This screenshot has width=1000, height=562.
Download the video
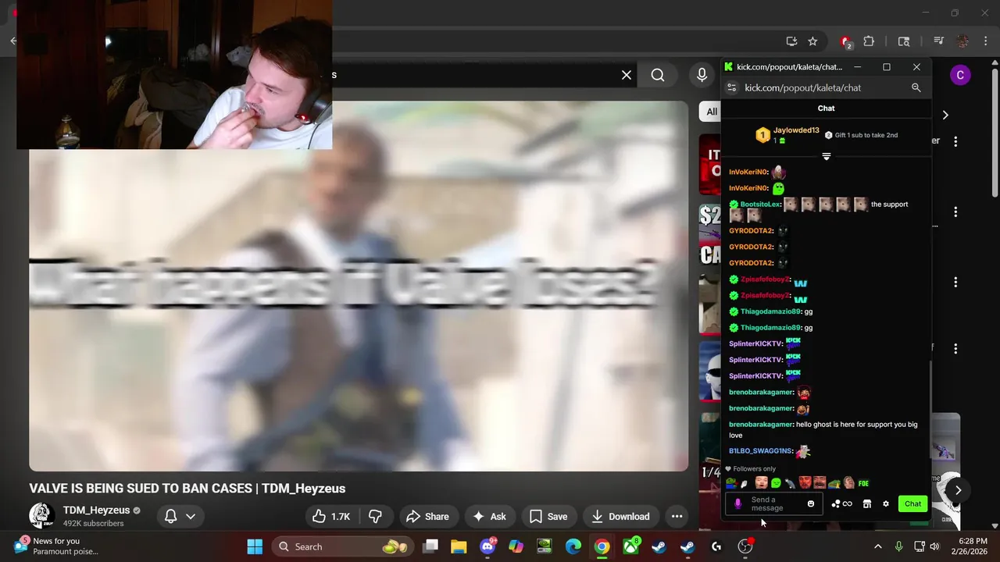621,516
